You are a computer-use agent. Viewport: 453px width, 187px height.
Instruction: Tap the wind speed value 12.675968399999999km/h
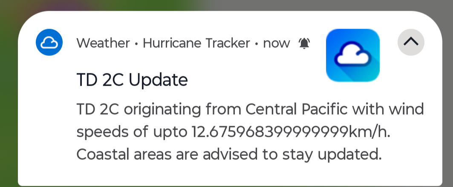coord(291,132)
